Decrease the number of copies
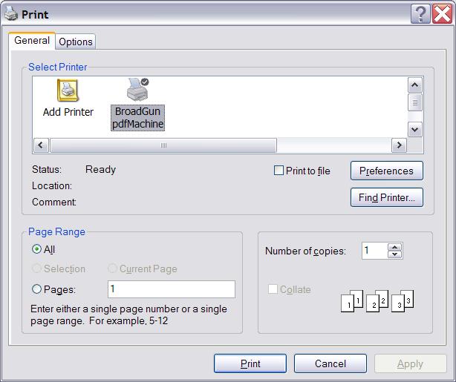The height and width of the screenshot is (382, 456). point(395,254)
